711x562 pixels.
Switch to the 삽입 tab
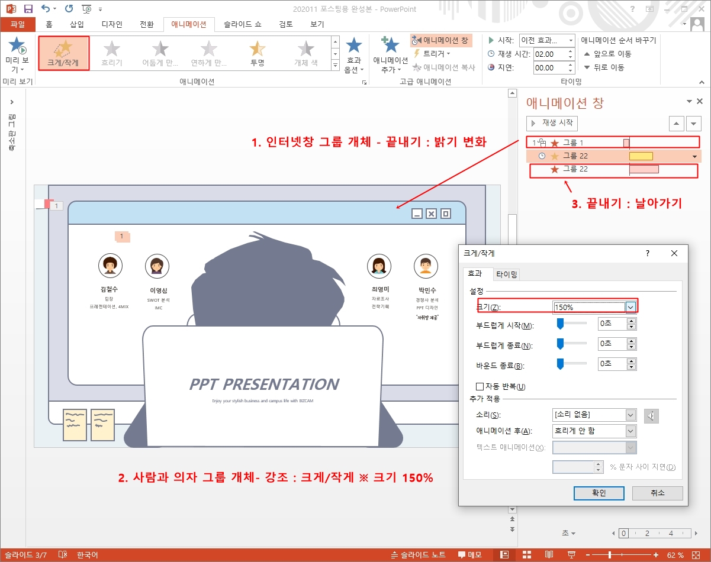pyautogui.click(x=77, y=24)
